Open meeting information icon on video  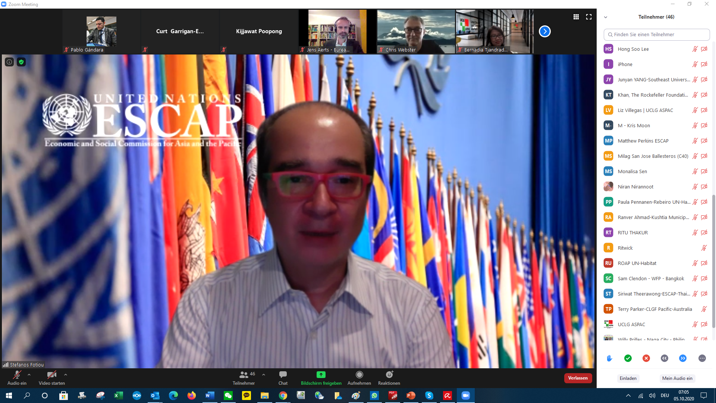tap(9, 62)
